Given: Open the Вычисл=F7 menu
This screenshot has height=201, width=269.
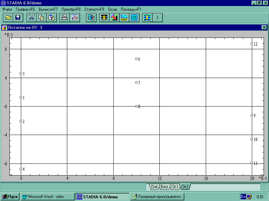Looking at the screenshot, I should coord(48,9).
